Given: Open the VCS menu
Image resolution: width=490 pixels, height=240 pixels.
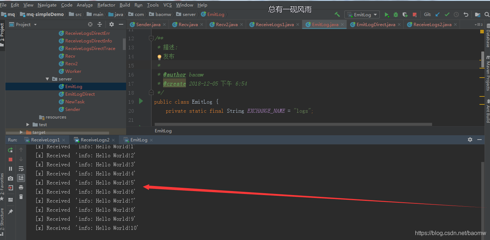Looking at the screenshot, I should [x=167, y=5].
